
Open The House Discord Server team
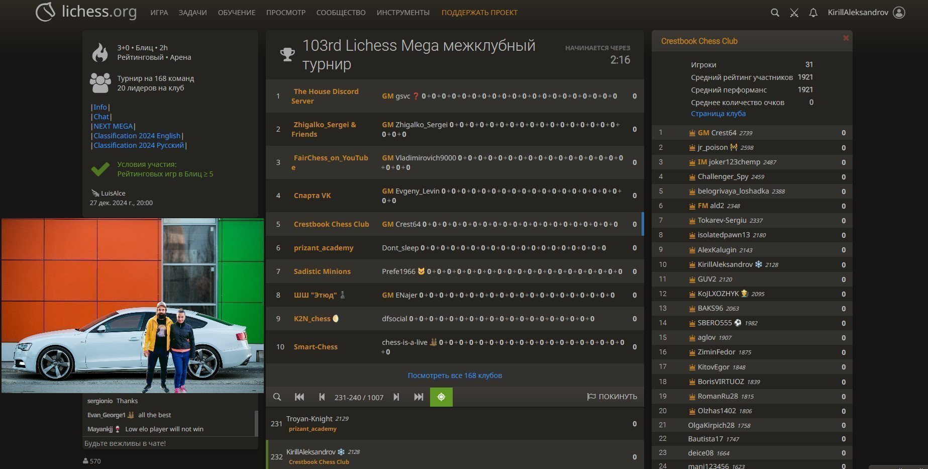point(325,96)
